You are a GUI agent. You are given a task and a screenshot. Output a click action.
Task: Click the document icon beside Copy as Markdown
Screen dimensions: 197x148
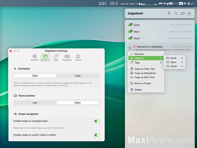point(131,73)
